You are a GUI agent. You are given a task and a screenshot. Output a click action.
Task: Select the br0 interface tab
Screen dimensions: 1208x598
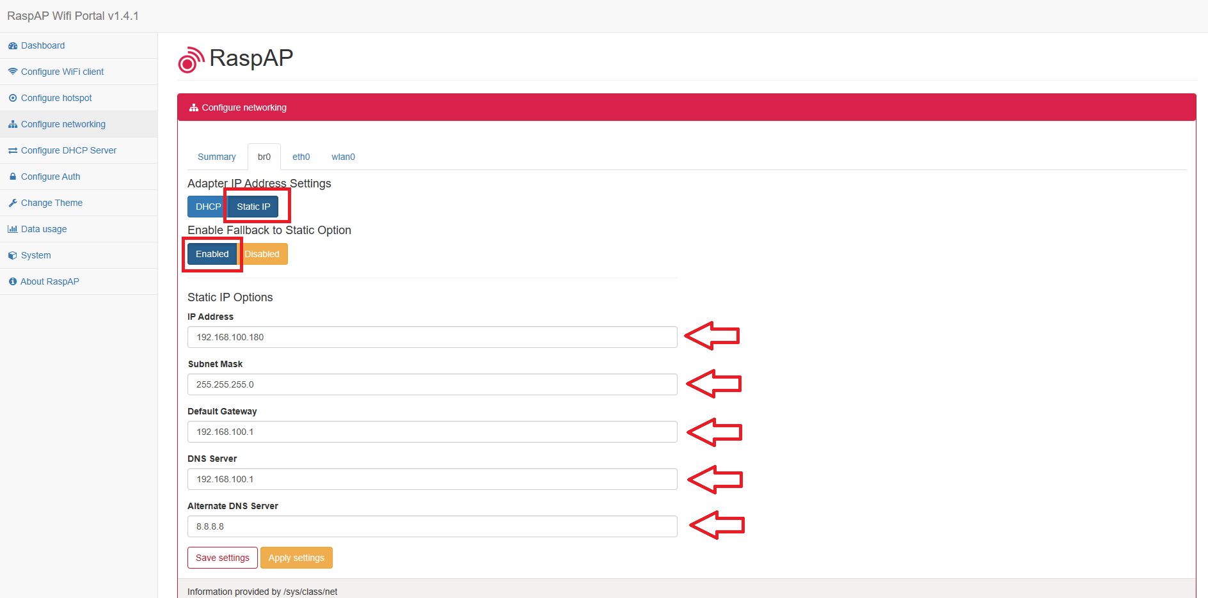click(x=264, y=157)
